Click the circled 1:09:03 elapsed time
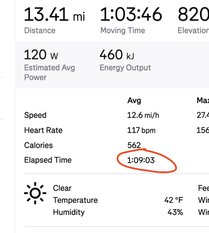Viewport: 209px width, 233px height. click(141, 160)
